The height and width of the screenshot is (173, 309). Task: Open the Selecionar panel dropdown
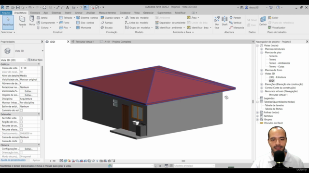click(x=8, y=32)
